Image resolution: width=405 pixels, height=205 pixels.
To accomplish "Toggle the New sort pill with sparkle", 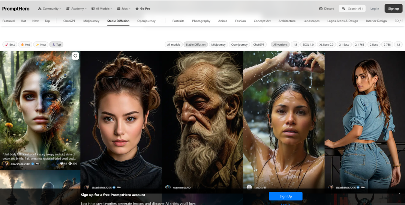I will [x=41, y=44].
